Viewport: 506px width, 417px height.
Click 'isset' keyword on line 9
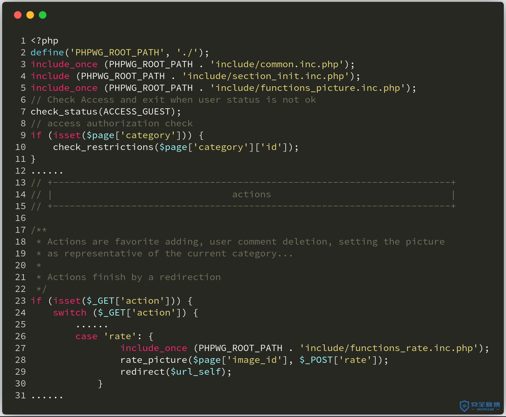(67, 135)
